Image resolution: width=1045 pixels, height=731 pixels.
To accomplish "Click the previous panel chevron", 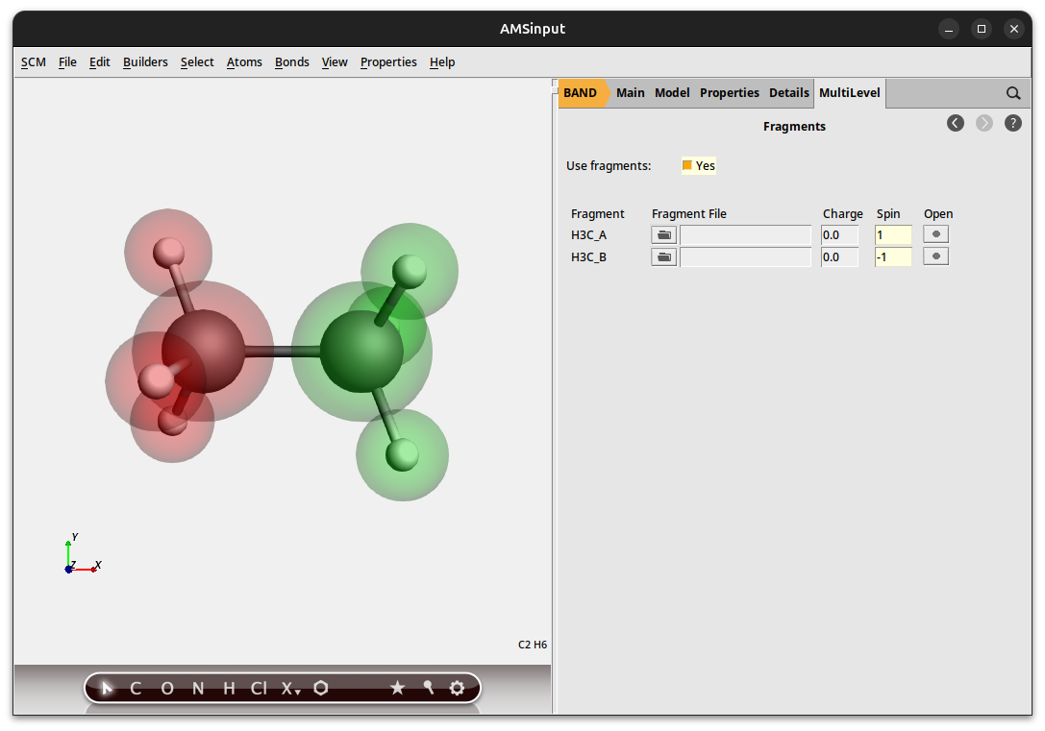I will pyautogui.click(x=955, y=123).
